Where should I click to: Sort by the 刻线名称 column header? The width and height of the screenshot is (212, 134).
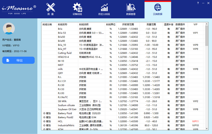[x=63, y=24]
